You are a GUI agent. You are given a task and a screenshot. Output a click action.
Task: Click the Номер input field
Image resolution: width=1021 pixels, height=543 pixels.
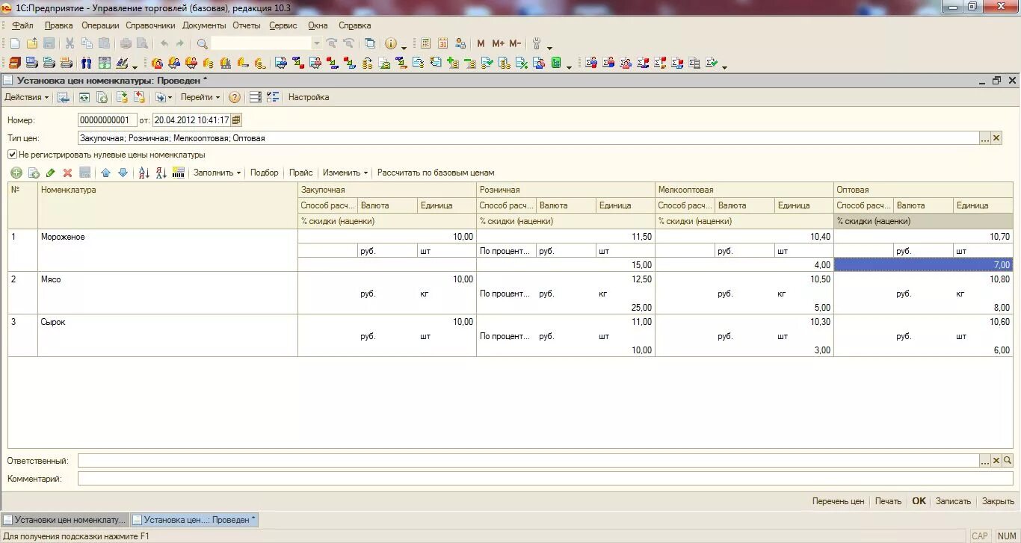click(x=107, y=120)
